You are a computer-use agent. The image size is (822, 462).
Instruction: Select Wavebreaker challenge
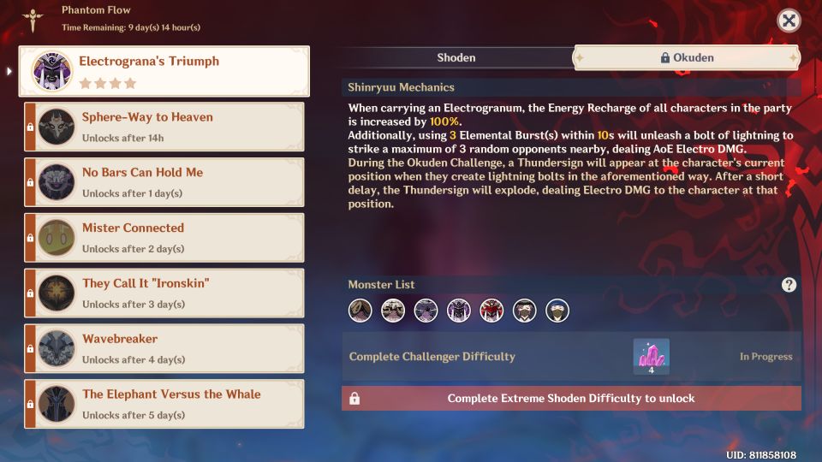164,349
